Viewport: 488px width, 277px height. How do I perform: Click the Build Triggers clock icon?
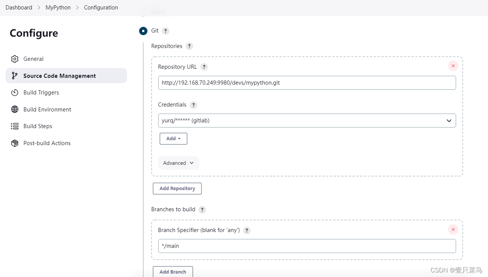15,93
